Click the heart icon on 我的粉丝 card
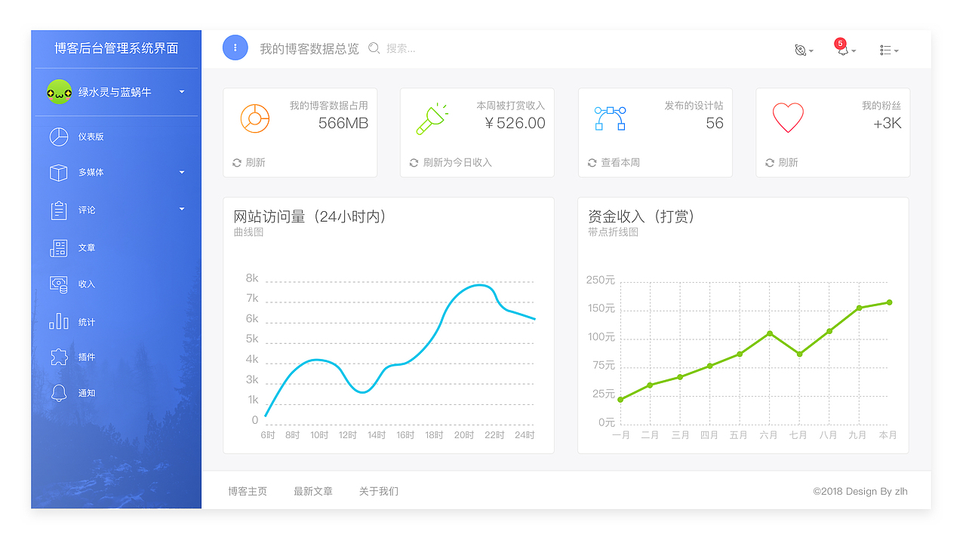 (788, 117)
